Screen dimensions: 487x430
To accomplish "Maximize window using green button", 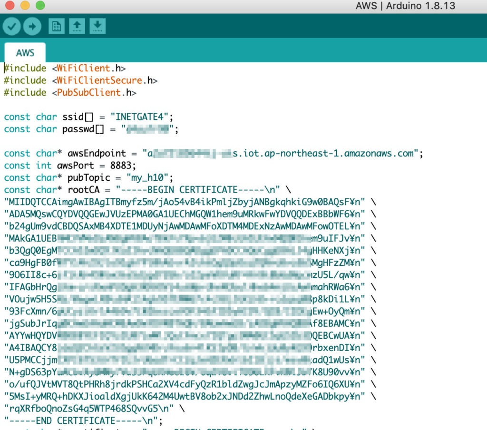I will [x=40, y=6].
